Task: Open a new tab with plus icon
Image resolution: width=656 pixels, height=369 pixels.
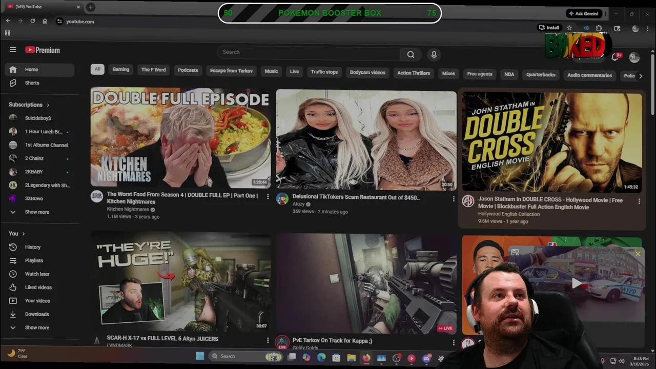Action: (90, 7)
